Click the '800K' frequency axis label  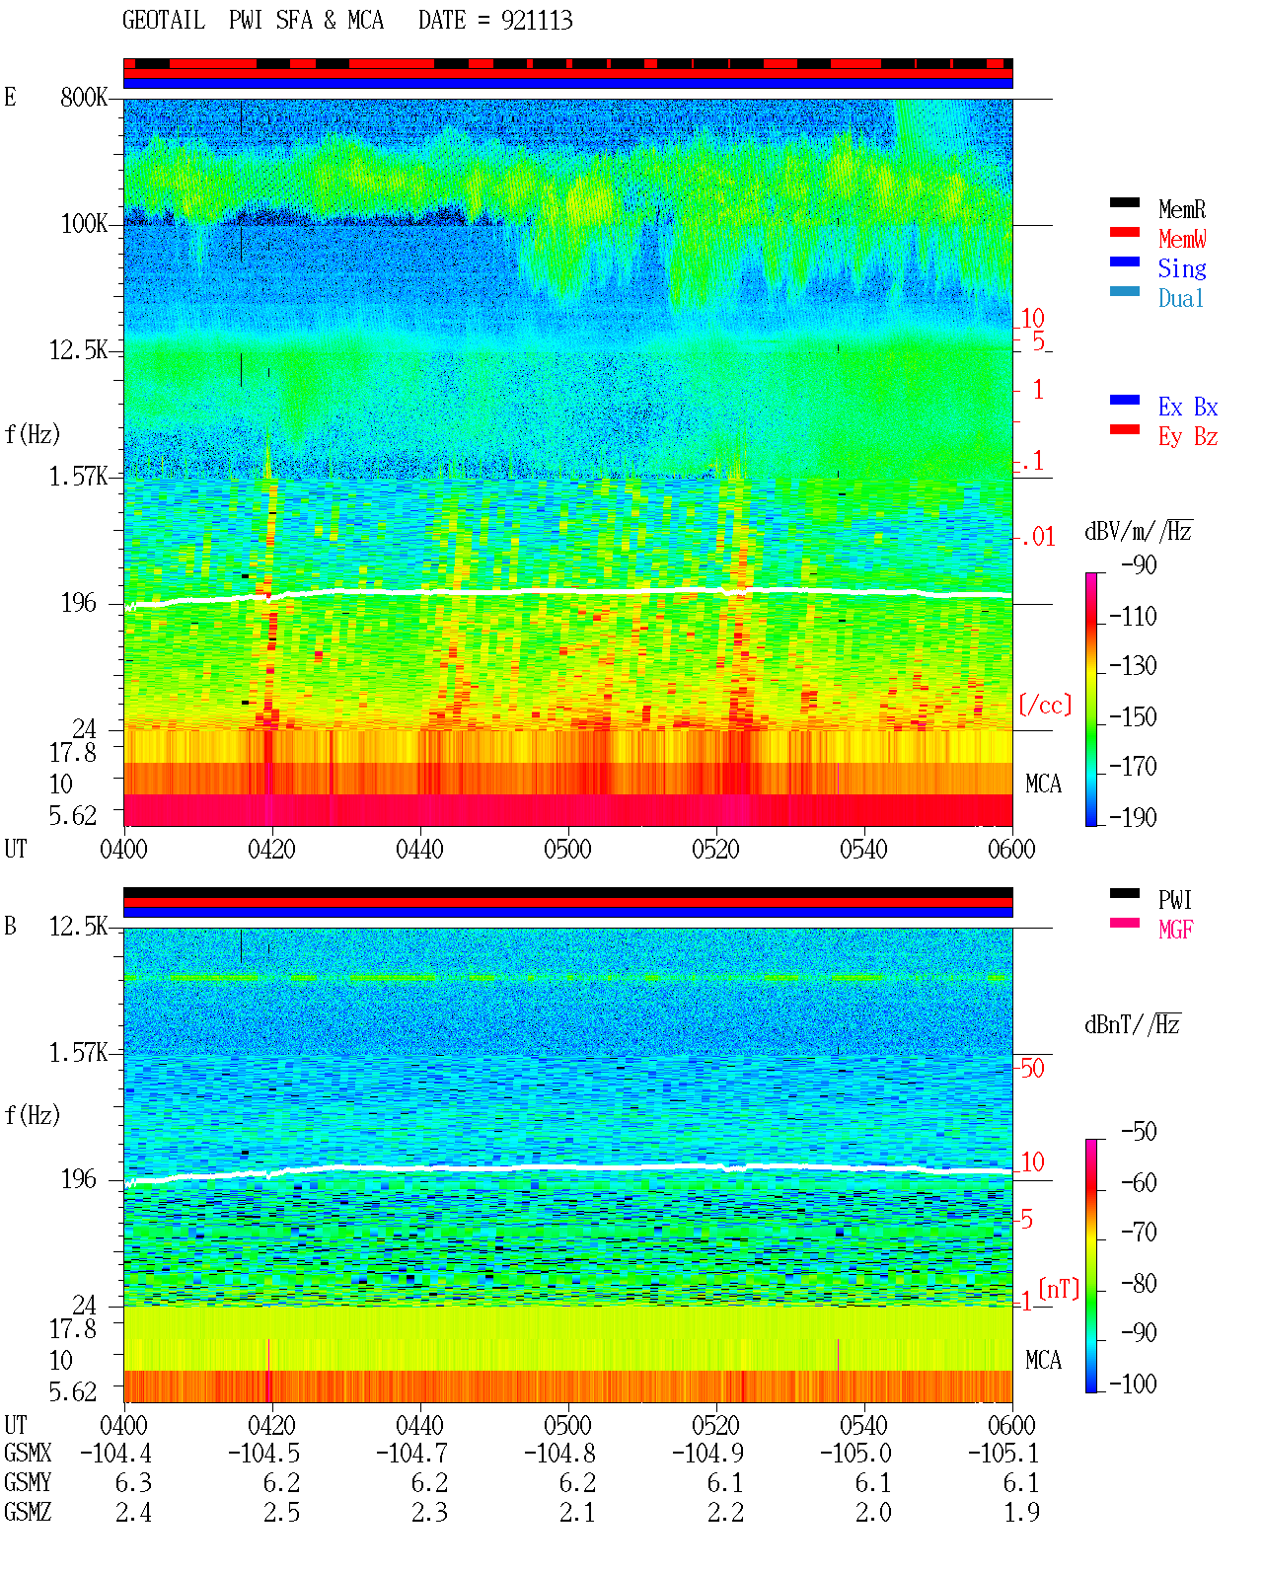pos(84,98)
